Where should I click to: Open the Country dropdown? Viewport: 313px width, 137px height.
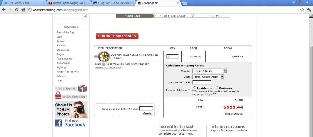coord(210,71)
